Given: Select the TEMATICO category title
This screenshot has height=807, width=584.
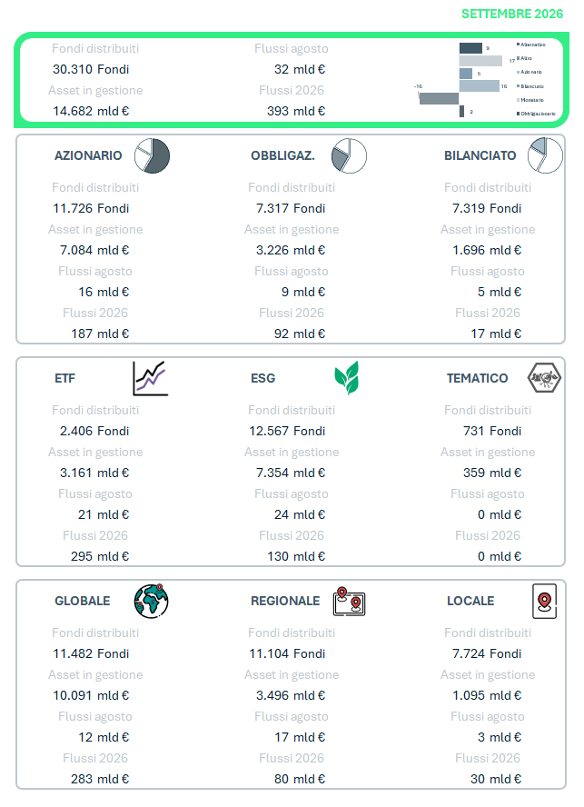Looking at the screenshot, I should click(x=478, y=378).
